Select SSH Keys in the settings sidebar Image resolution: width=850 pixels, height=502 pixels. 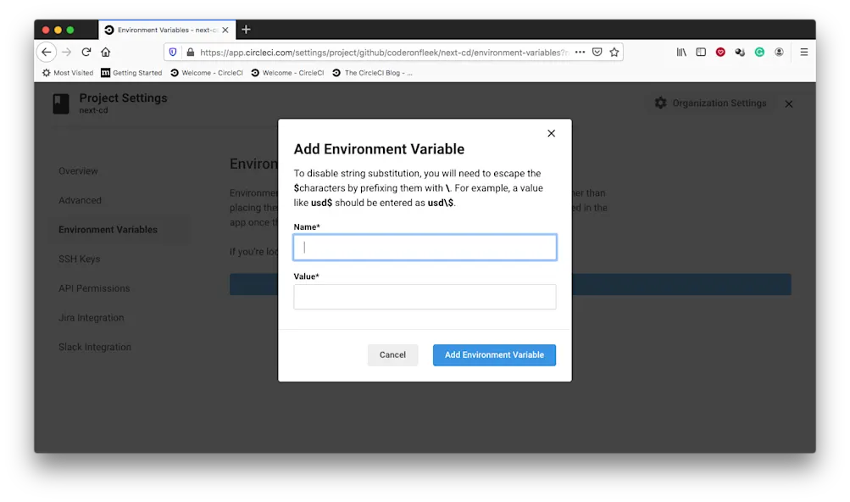(77, 259)
